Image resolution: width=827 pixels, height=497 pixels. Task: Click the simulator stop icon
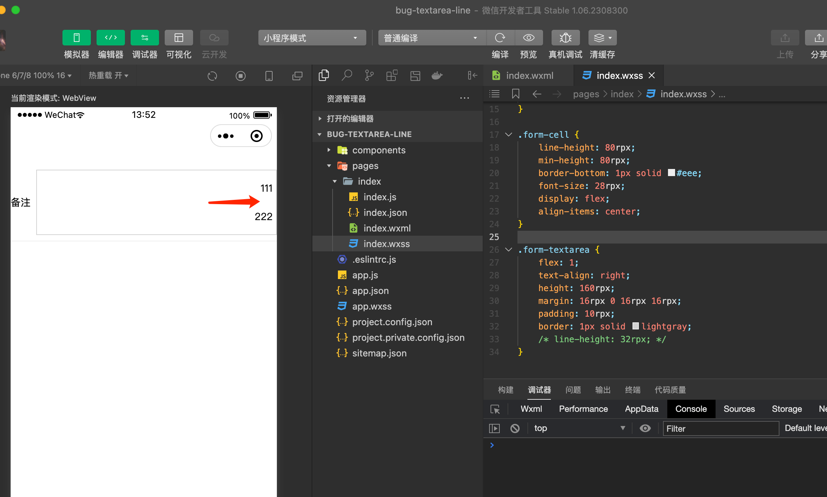241,76
